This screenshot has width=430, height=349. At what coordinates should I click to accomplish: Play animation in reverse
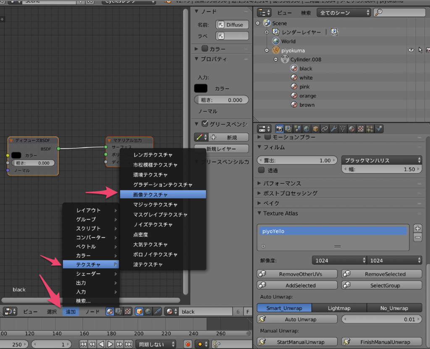101,344
